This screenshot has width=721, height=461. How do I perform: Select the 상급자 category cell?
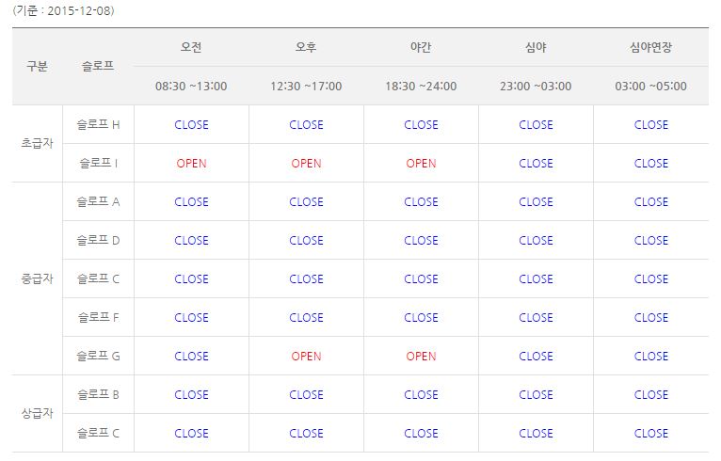tap(37, 414)
